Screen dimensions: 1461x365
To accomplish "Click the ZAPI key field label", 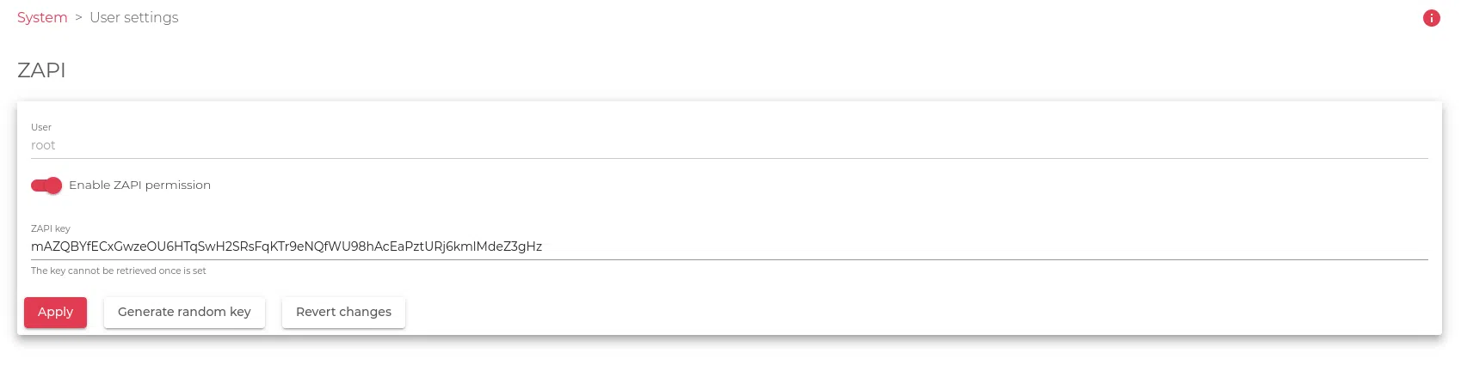I will (51, 228).
